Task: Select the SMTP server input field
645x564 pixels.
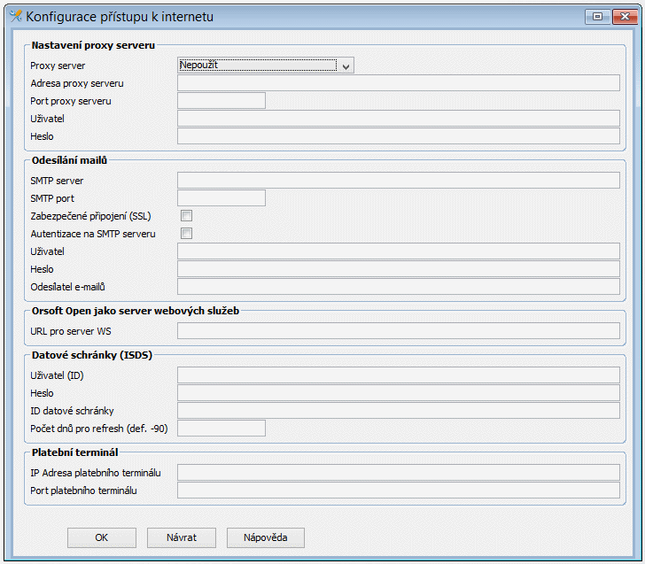Action: [x=398, y=181]
